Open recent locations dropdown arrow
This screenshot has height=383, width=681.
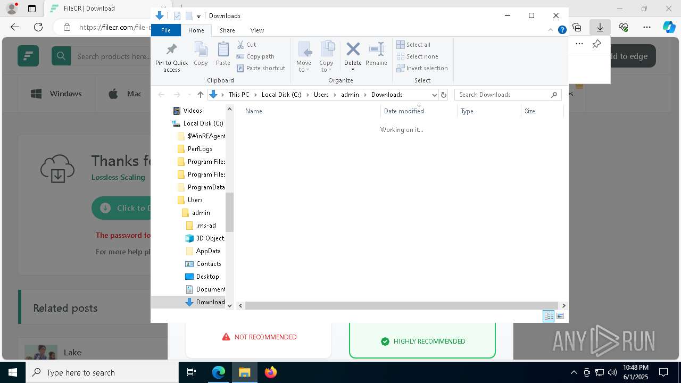pyautogui.click(x=189, y=95)
